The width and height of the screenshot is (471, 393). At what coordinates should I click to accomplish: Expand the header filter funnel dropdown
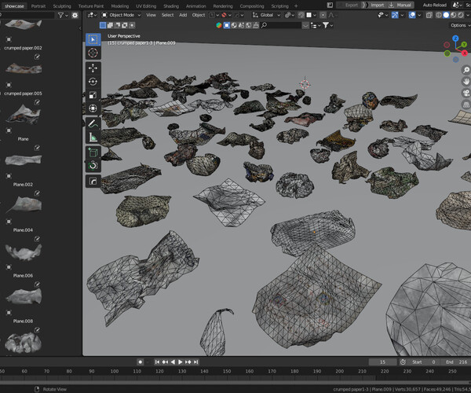327,26
